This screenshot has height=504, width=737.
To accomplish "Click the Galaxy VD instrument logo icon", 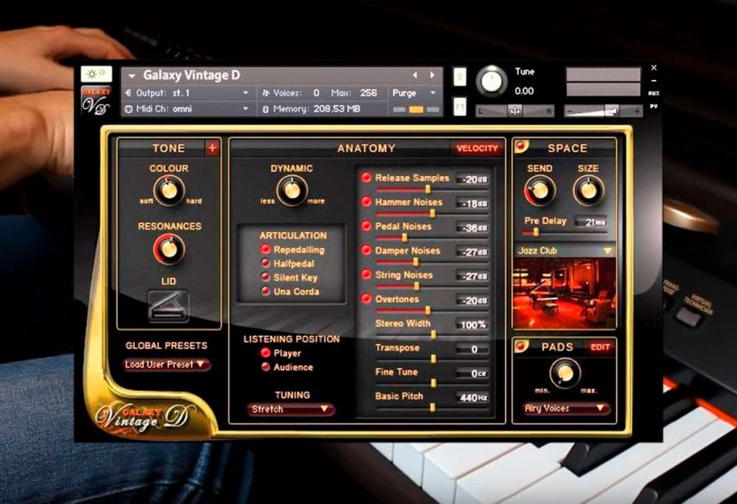I will coord(96,101).
